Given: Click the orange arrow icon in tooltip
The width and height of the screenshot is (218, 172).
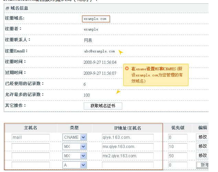Looking at the screenshot, I should click(x=127, y=69).
